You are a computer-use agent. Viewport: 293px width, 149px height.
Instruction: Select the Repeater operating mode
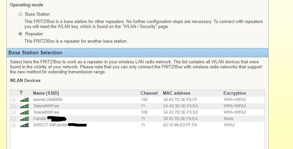(x=21, y=34)
